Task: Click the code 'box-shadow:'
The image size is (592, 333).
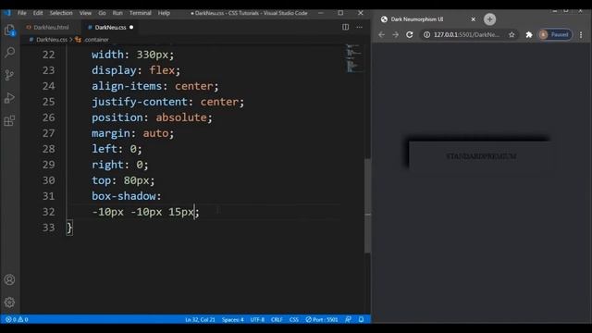Action: click(x=127, y=196)
